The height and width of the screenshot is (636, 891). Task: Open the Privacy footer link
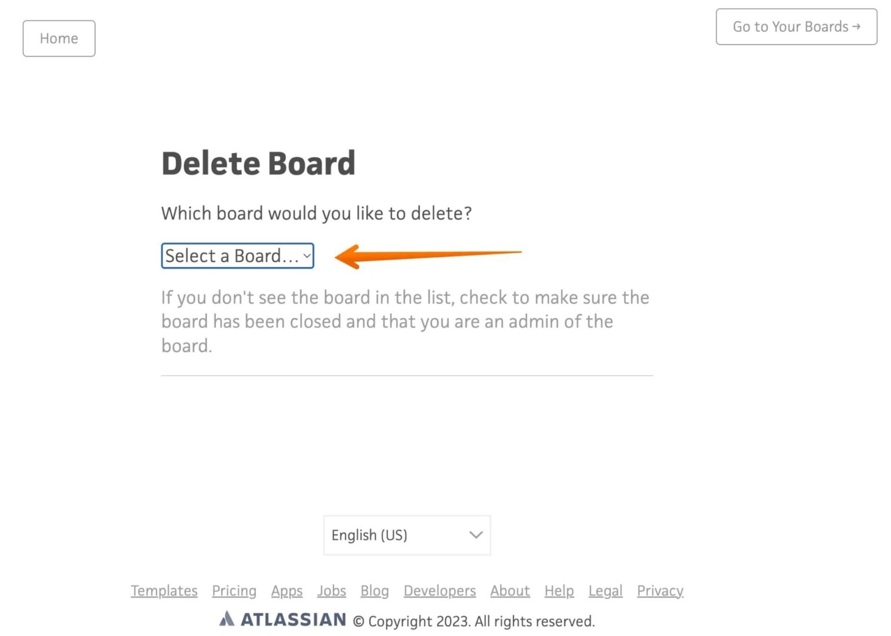tap(660, 590)
